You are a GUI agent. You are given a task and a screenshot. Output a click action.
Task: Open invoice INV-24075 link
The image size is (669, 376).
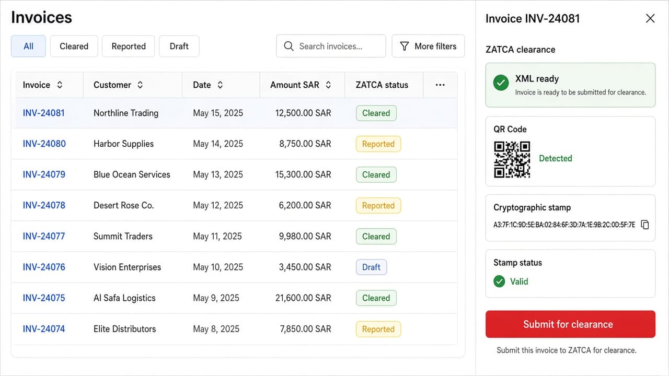pyautogui.click(x=44, y=298)
